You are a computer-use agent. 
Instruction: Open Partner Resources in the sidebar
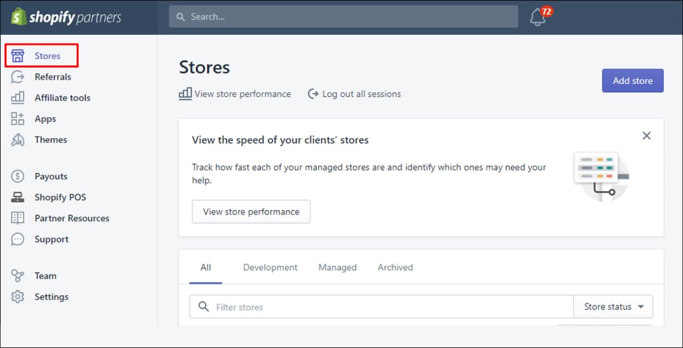click(72, 218)
